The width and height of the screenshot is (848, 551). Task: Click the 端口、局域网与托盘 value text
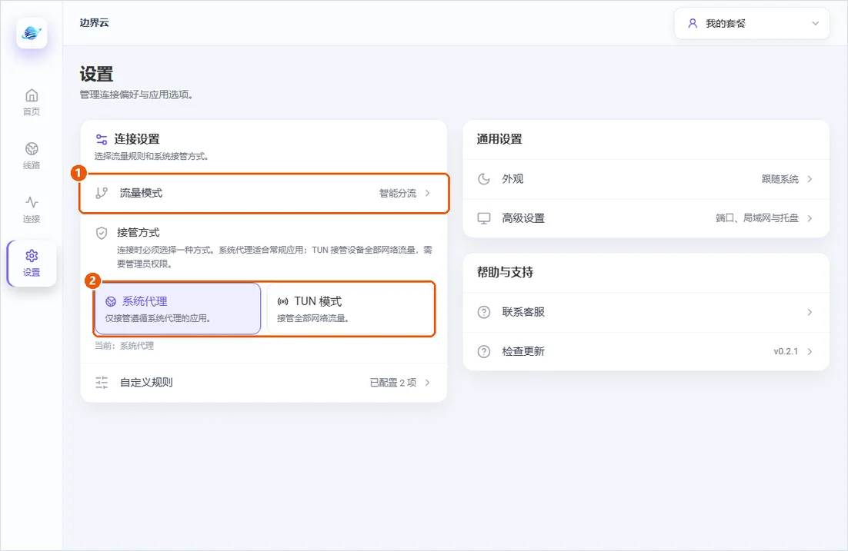757,218
